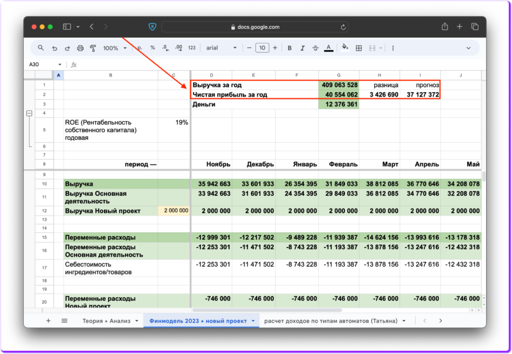Open the arial font dropdown
The image size is (512, 354).
pyautogui.click(x=221, y=48)
